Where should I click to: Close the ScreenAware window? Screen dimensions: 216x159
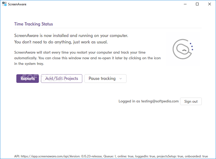point(210,4)
